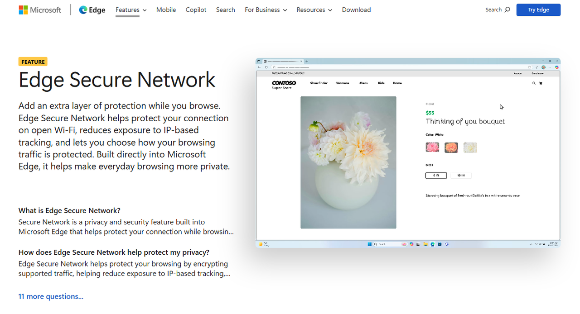
Task: Click the refresh icon in demo browser
Action: (266, 67)
